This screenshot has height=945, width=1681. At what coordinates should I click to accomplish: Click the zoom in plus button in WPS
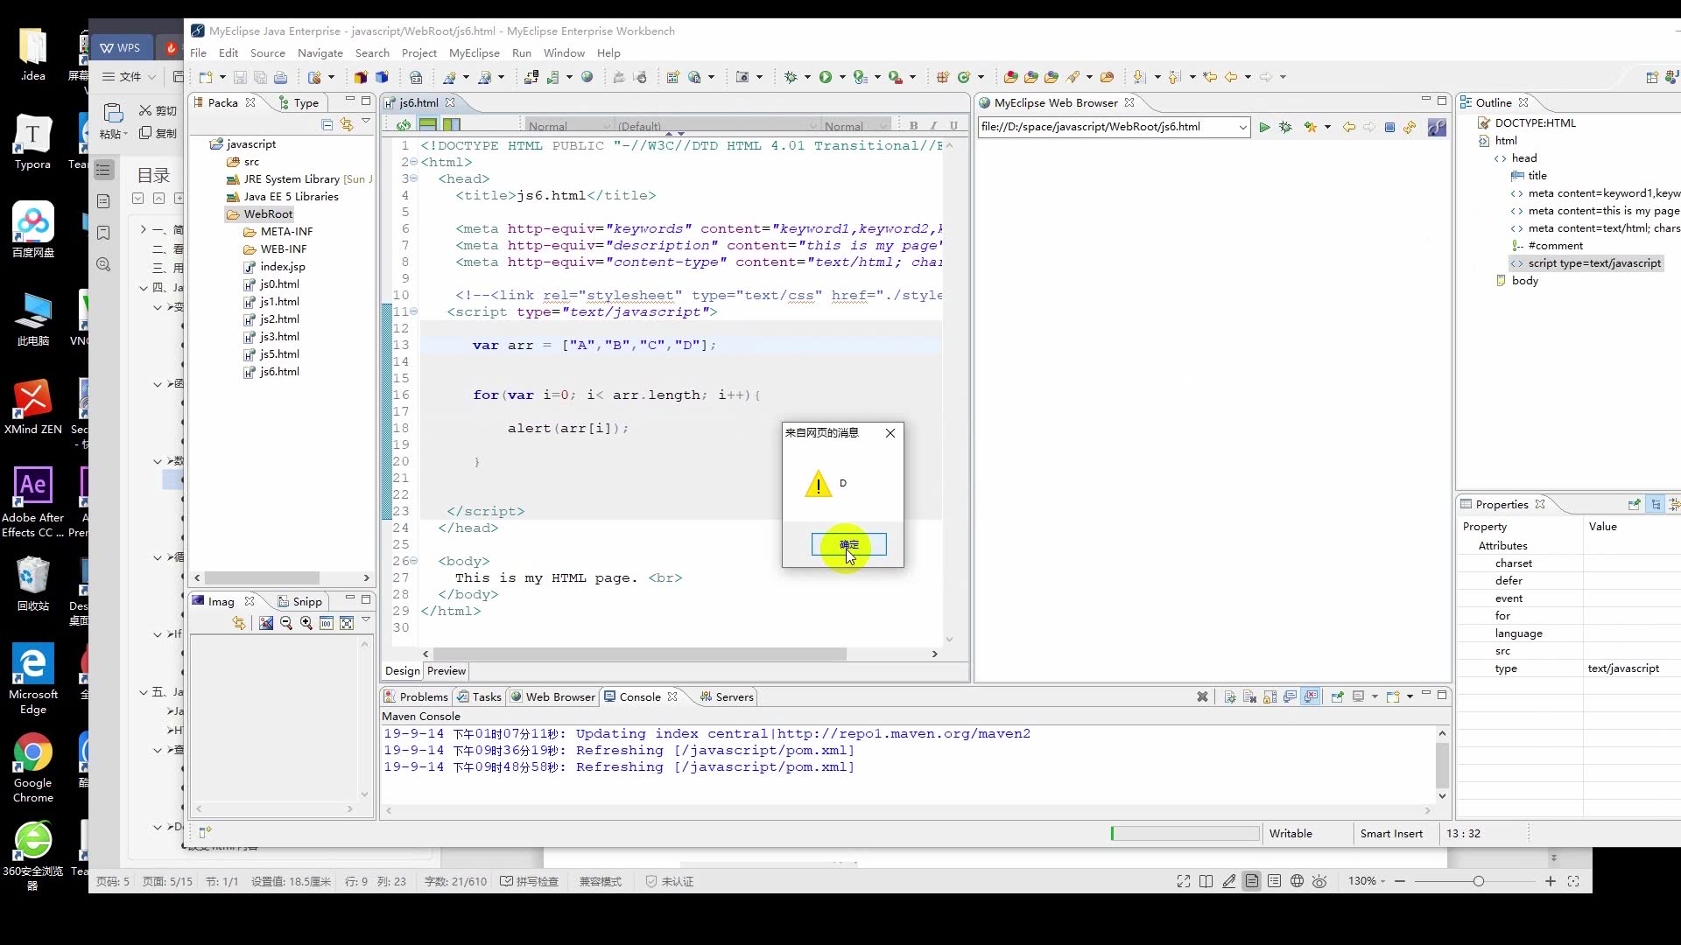1551,881
